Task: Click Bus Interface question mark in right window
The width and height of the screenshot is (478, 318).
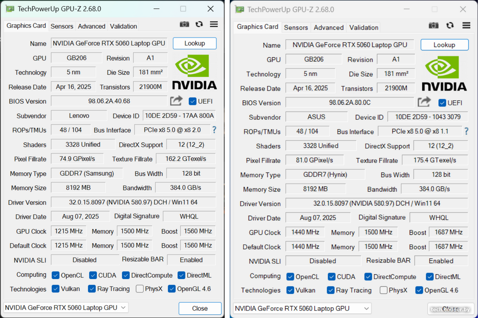Action: [466, 131]
